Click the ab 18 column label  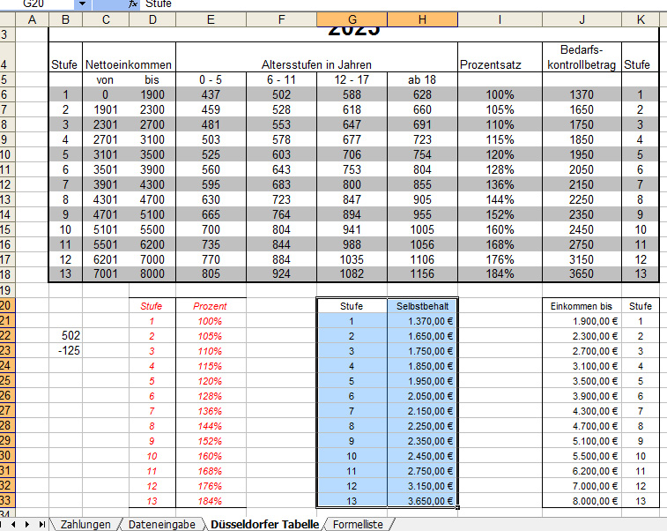422,79
